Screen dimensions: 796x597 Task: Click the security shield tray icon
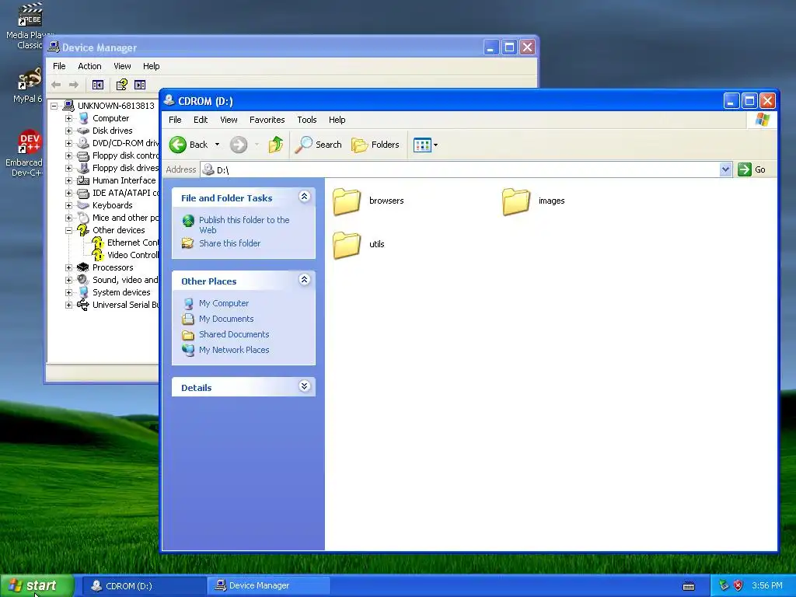point(738,586)
